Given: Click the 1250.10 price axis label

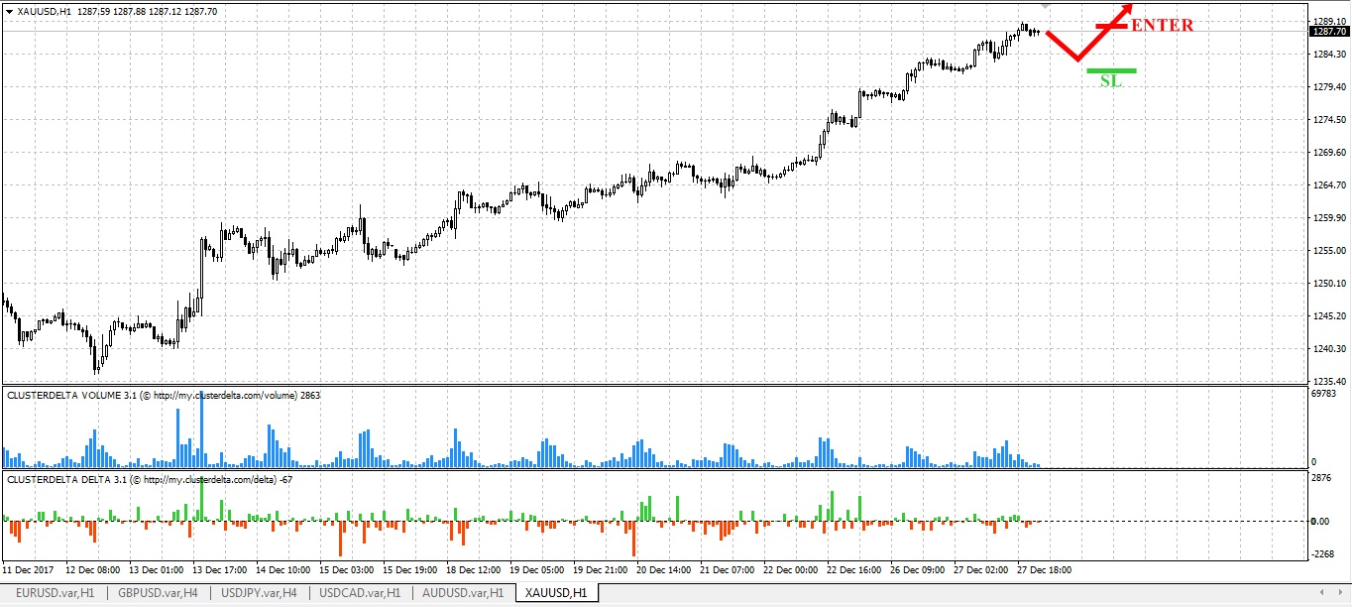Looking at the screenshot, I should 1328,284.
